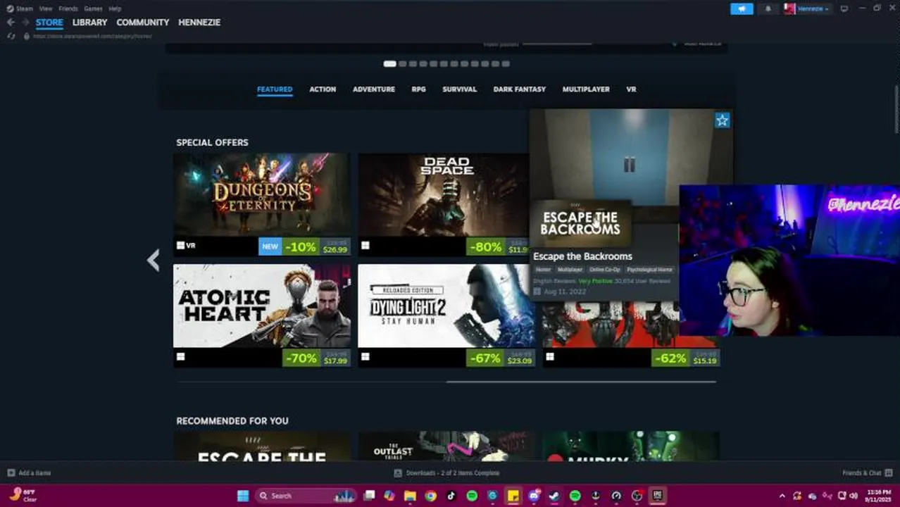Select the MULTIPLAYER category tab
900x507 pixels.
[x=586, y=89]
